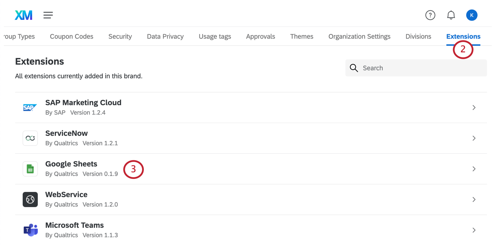Switch to the Security tab
495x245 pixels.
click(x=120, y=36)
